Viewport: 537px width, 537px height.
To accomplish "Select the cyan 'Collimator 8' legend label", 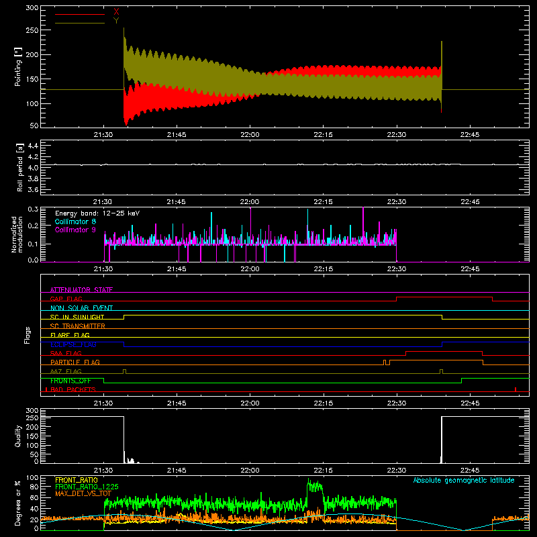I will 75,222.
